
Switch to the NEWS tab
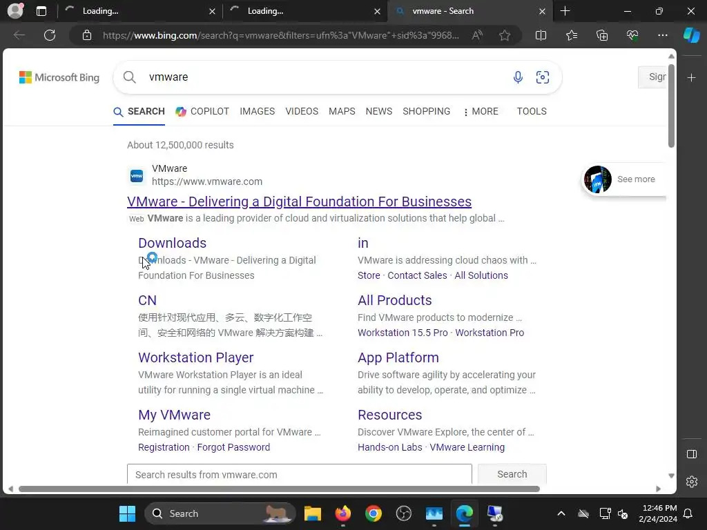coord(379,111)
